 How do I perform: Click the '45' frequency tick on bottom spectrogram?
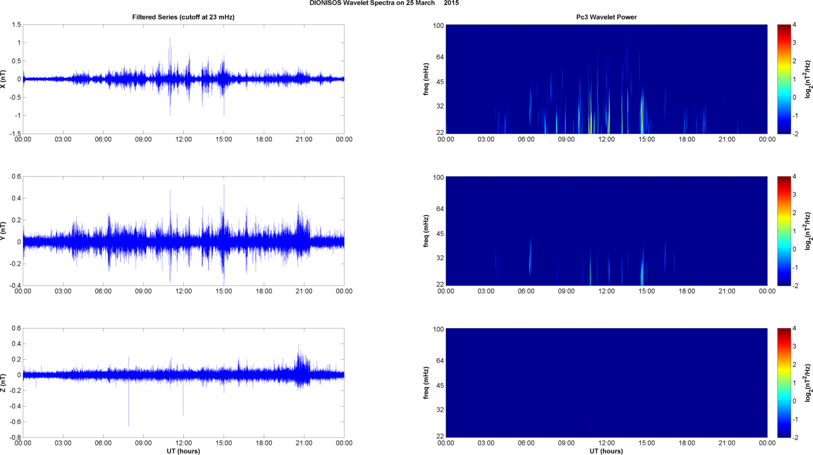click(440, 386)
